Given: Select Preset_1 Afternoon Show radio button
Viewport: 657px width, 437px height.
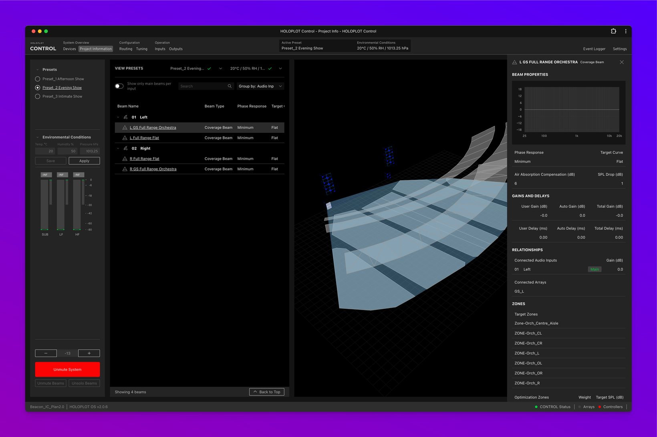Looking at the screenshot, I should (x=38, y=79).
